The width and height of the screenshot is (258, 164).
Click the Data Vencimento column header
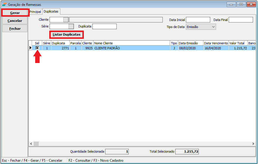click(x=216, y=43)
